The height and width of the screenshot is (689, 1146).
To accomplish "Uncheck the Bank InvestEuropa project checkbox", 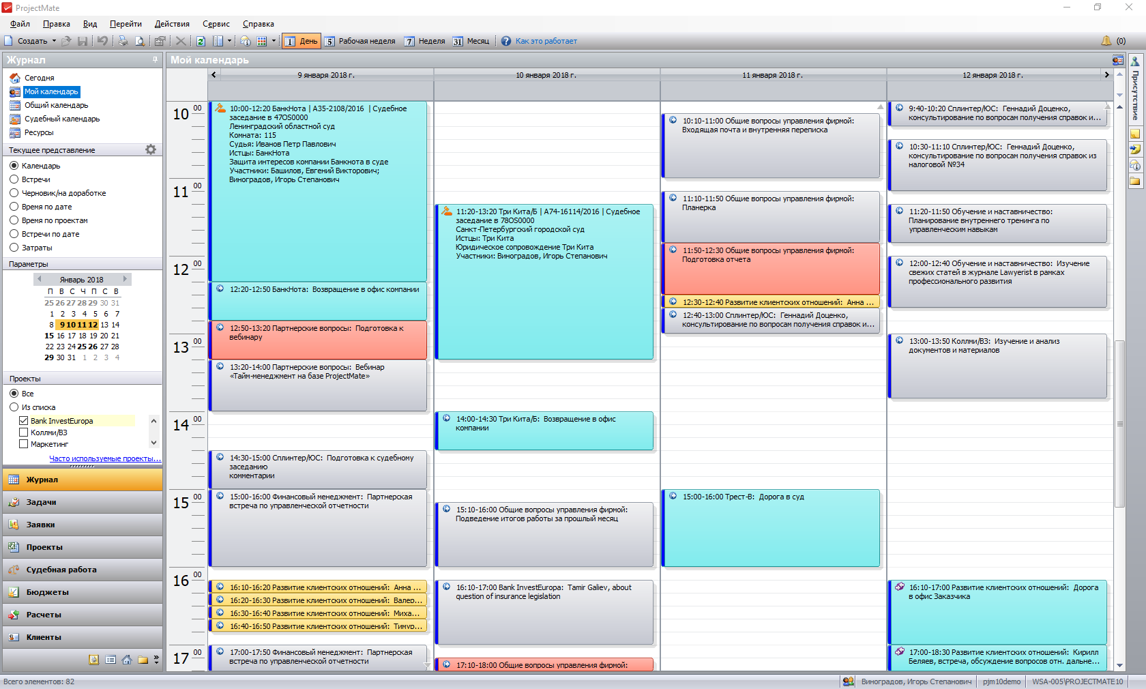I will [x=24, y=421].
